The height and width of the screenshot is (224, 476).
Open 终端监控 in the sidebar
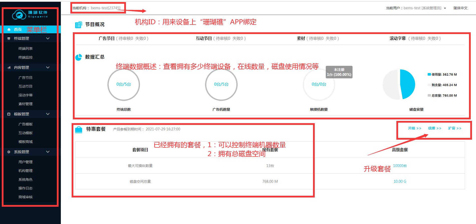tap(26, 57)
